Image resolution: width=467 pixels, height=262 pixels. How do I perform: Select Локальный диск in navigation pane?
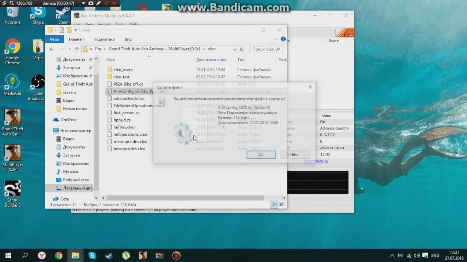(78, 188)
